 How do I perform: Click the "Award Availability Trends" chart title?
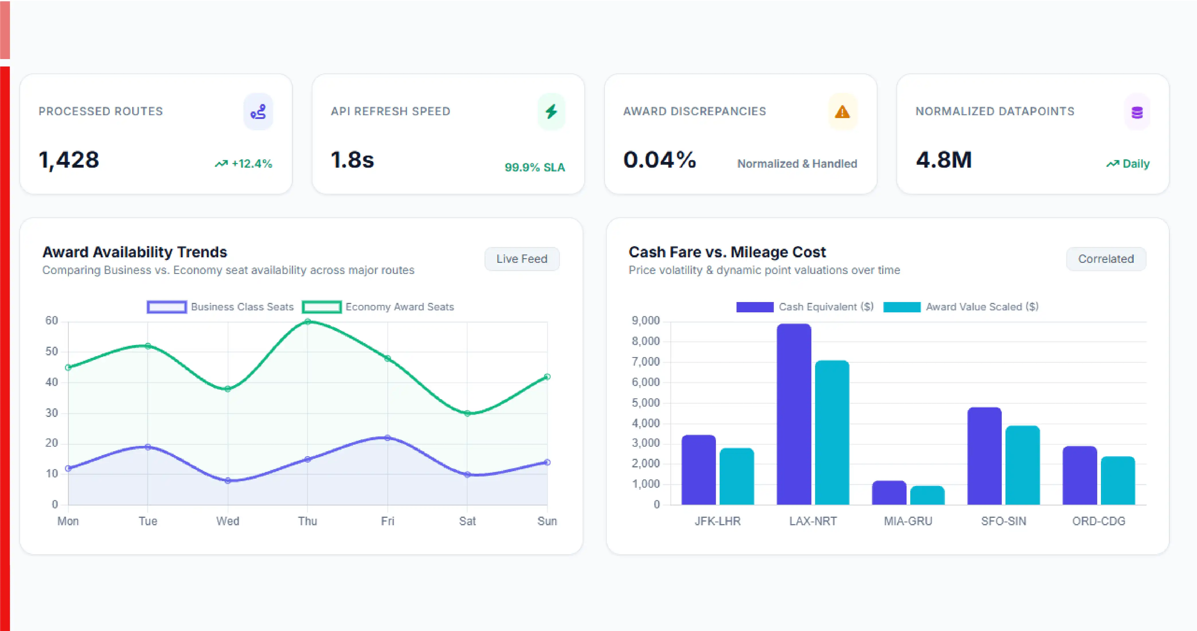pos(135,252)
